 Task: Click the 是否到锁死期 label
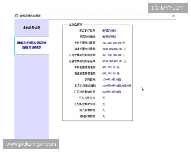(x=87, y=37)
